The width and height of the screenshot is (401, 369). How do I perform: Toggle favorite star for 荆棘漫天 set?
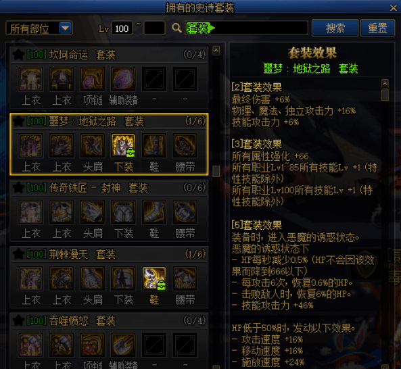pyautogui.click(x=18, y=254)
